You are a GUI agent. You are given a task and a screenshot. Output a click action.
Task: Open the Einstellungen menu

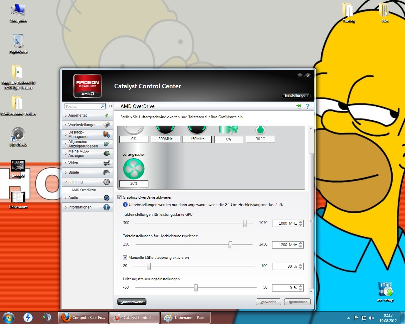(296, 96)
